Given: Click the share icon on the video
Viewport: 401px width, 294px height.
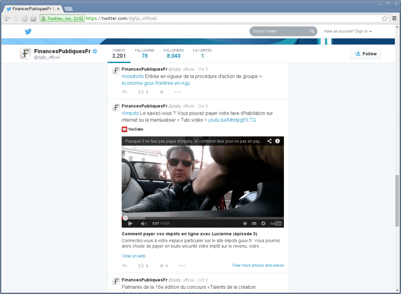Looking at the screenshot, I should pos(269,141).
